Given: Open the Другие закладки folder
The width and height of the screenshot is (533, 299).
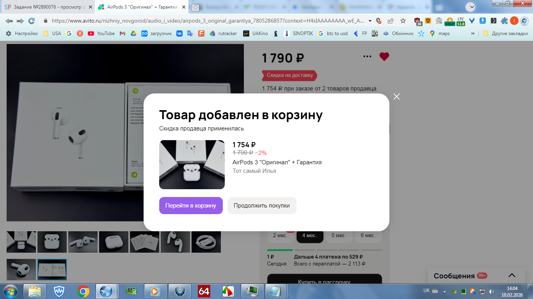Looking at the screenshot, I should coord(505,33).
